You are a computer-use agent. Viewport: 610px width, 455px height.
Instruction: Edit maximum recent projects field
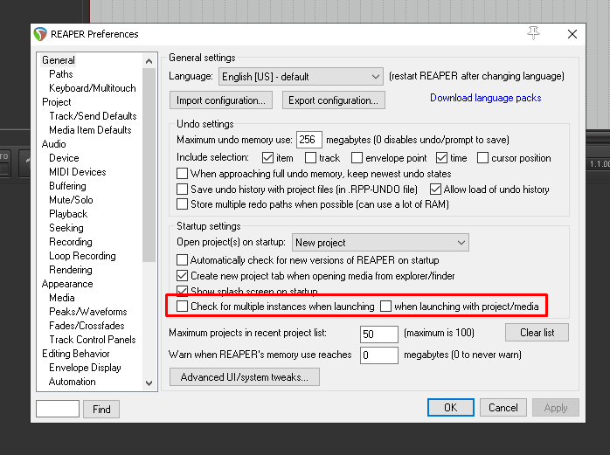click(x=379, y=334)
